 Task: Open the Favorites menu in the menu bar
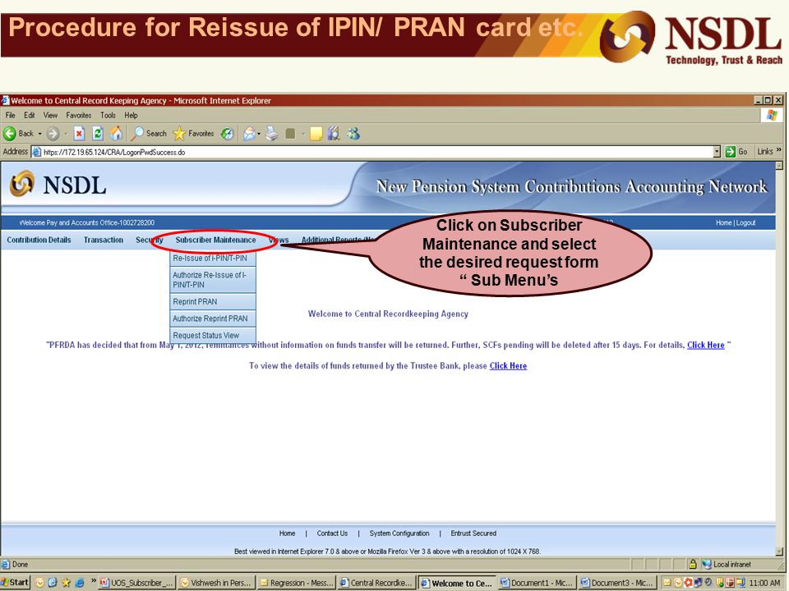point(79,115)
